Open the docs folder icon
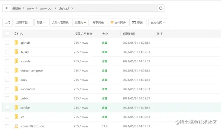The image size is (221, 129). [x=16, y=80]
